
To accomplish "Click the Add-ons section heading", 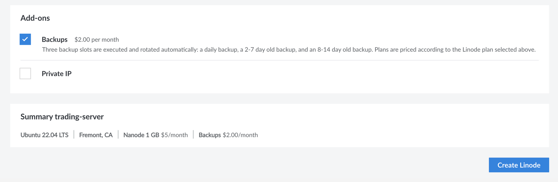I will (x=35, y=18).
